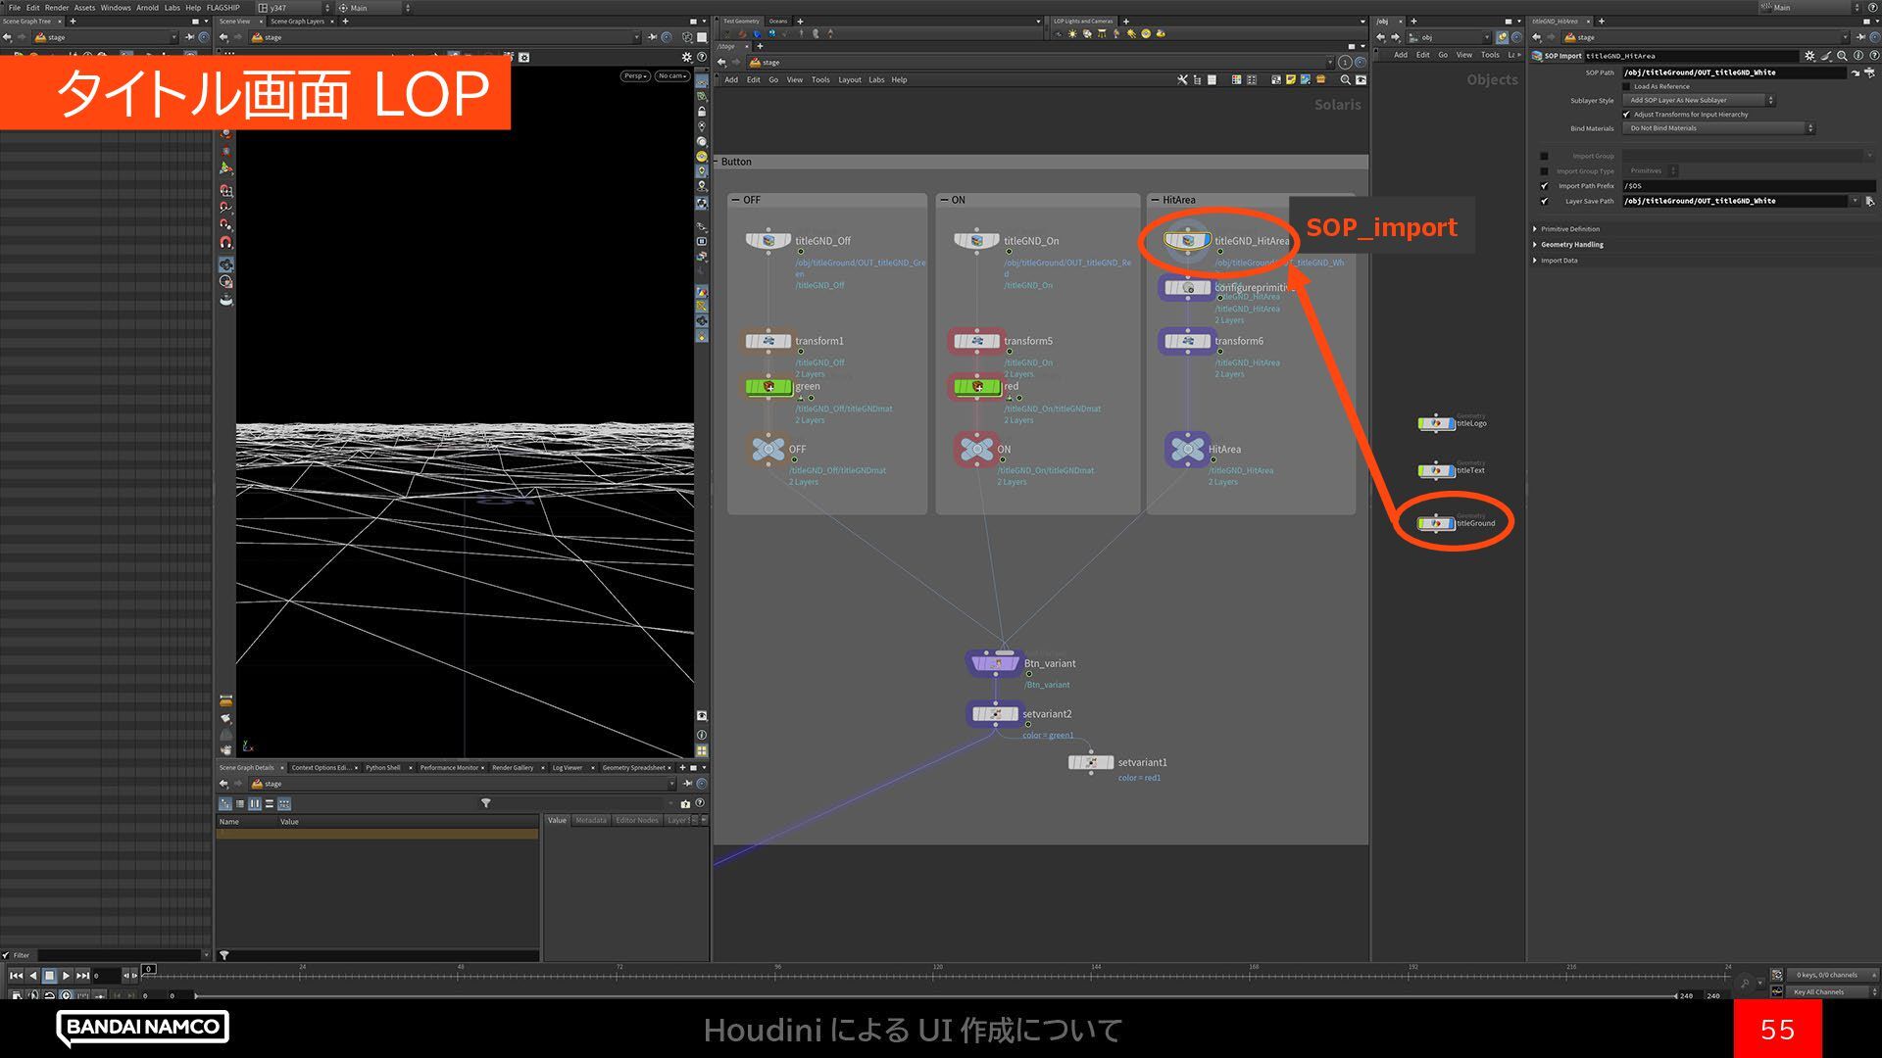
Task: Click the SOP Path input field
Action: coord(1733,72)
